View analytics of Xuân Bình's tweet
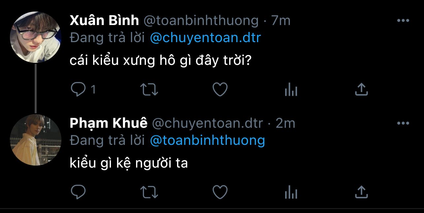The height and width of the screenshot is (213, 424). coord(291,90)
